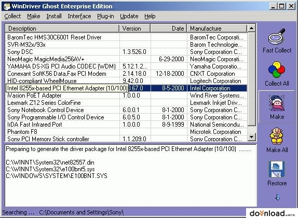Open the Update menu
This screenshot has width=298, height=218.
tap(129, 16)
